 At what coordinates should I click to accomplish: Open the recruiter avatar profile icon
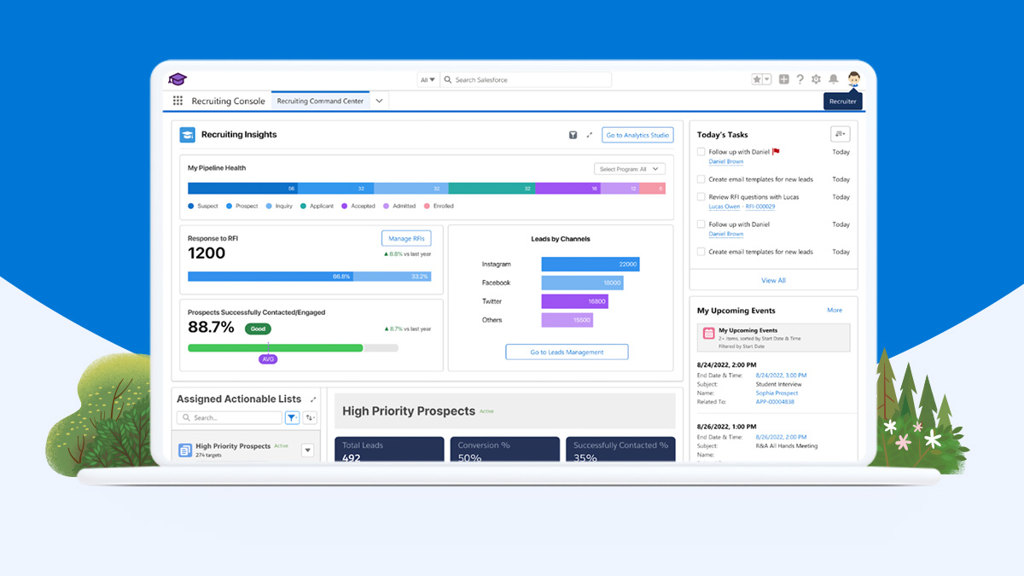[x=854, y=79]
